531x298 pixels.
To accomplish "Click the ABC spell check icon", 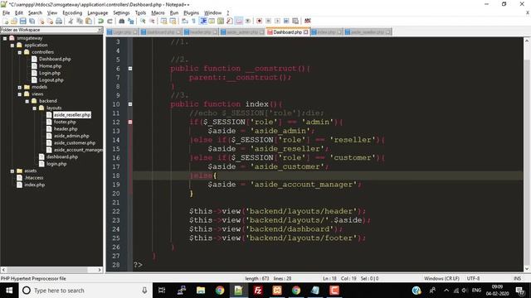I will [x=308, y=21].
